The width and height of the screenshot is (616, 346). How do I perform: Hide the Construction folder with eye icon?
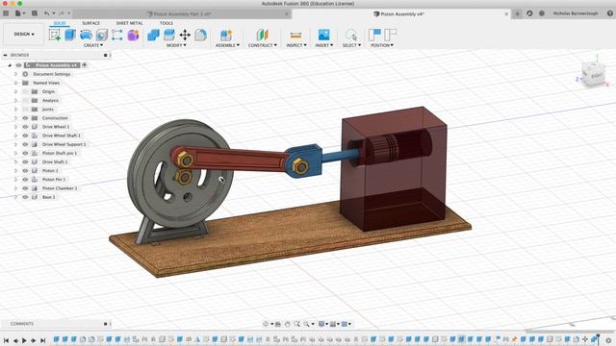pyautogui.click(x=25, y=118)
